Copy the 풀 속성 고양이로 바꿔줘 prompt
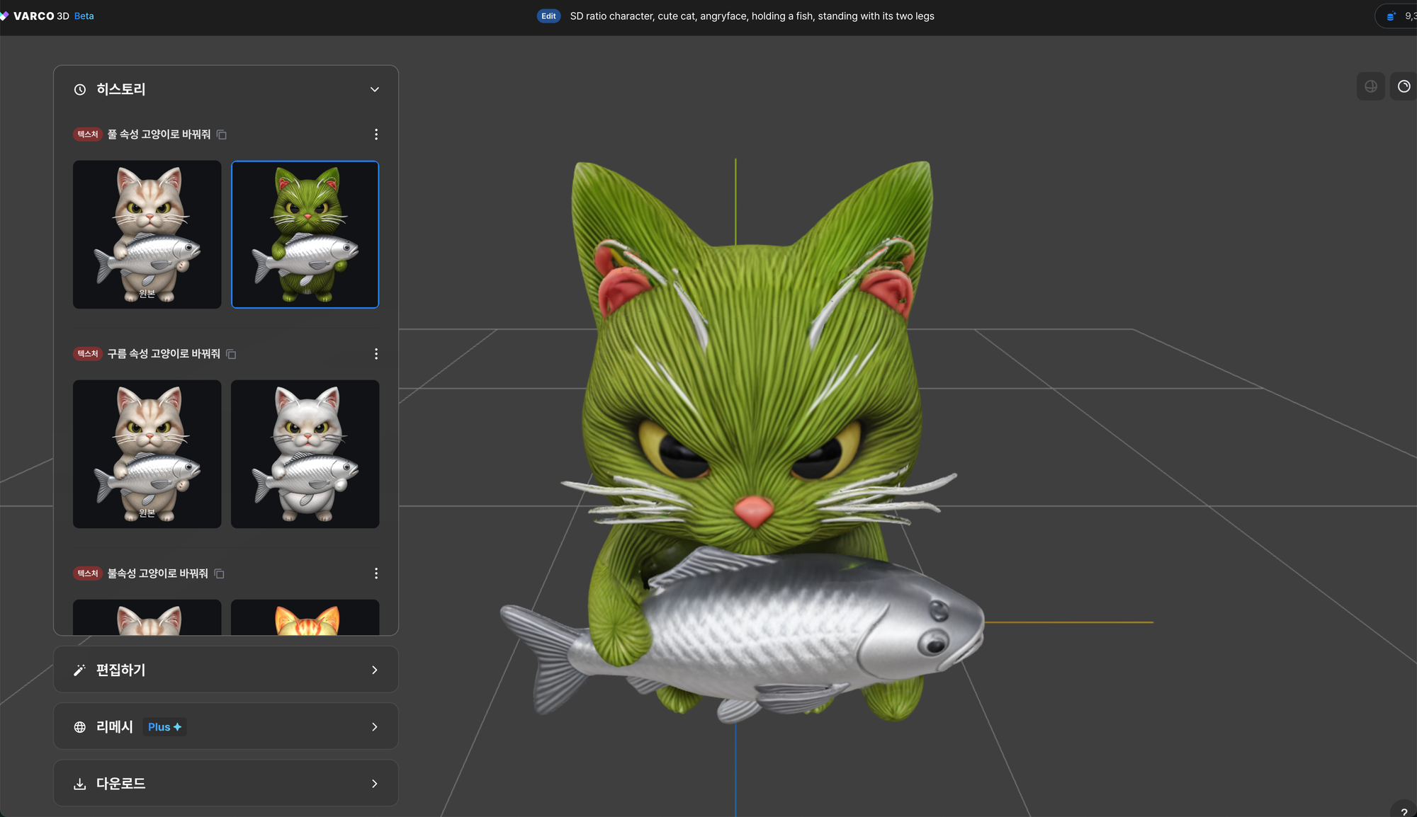Screen dimensions: 1417x817 [222, 135]
